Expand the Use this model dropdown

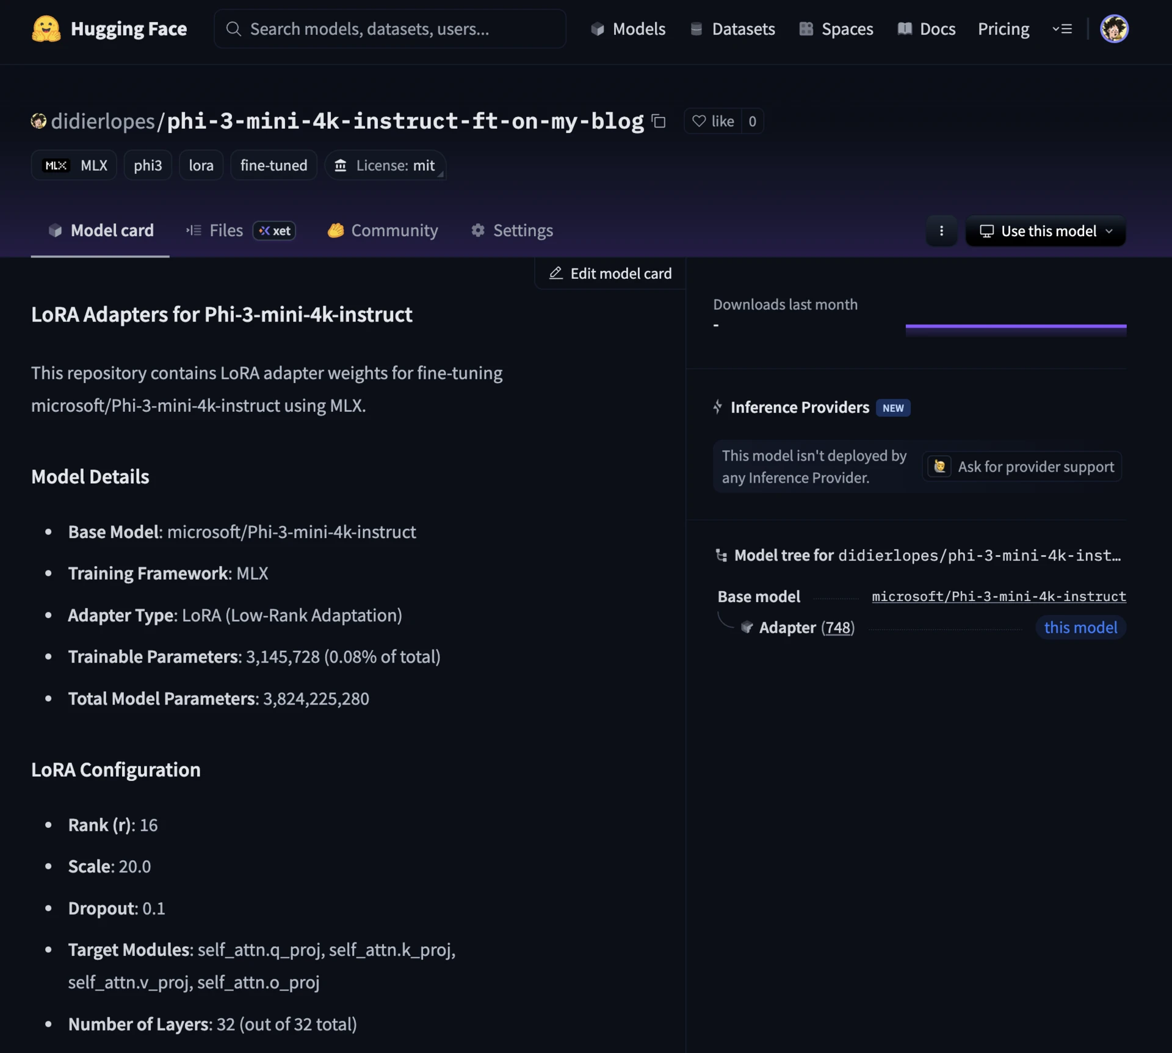tap(1046, 231)
